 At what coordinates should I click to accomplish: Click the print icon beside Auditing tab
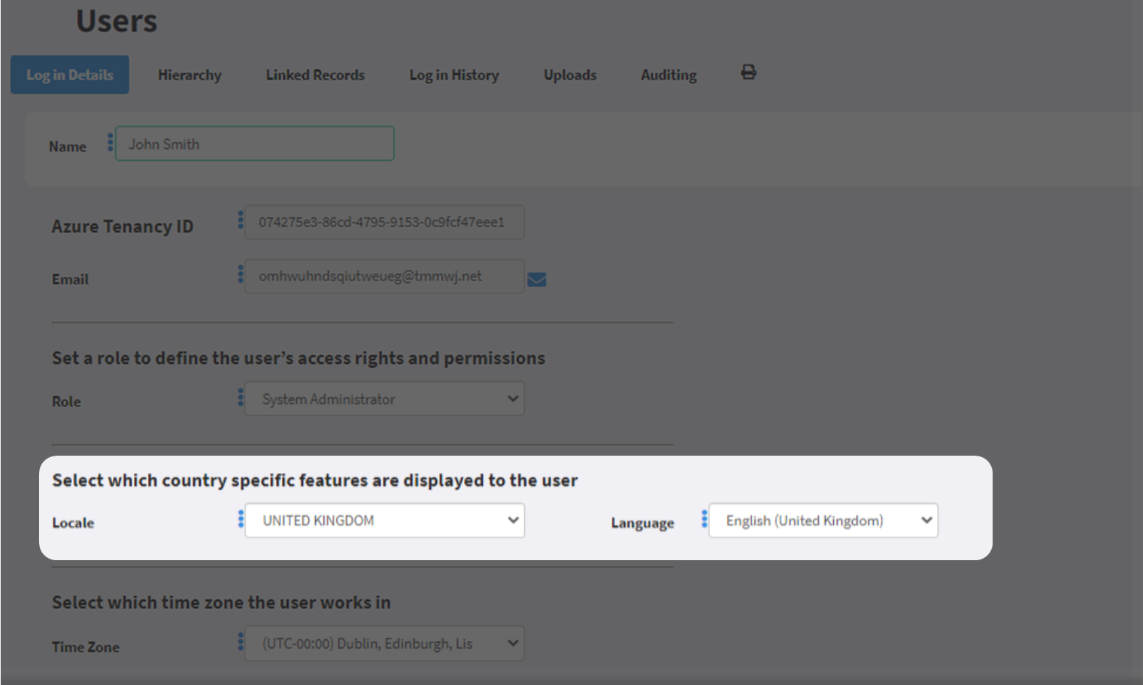[x=748, y=72]
